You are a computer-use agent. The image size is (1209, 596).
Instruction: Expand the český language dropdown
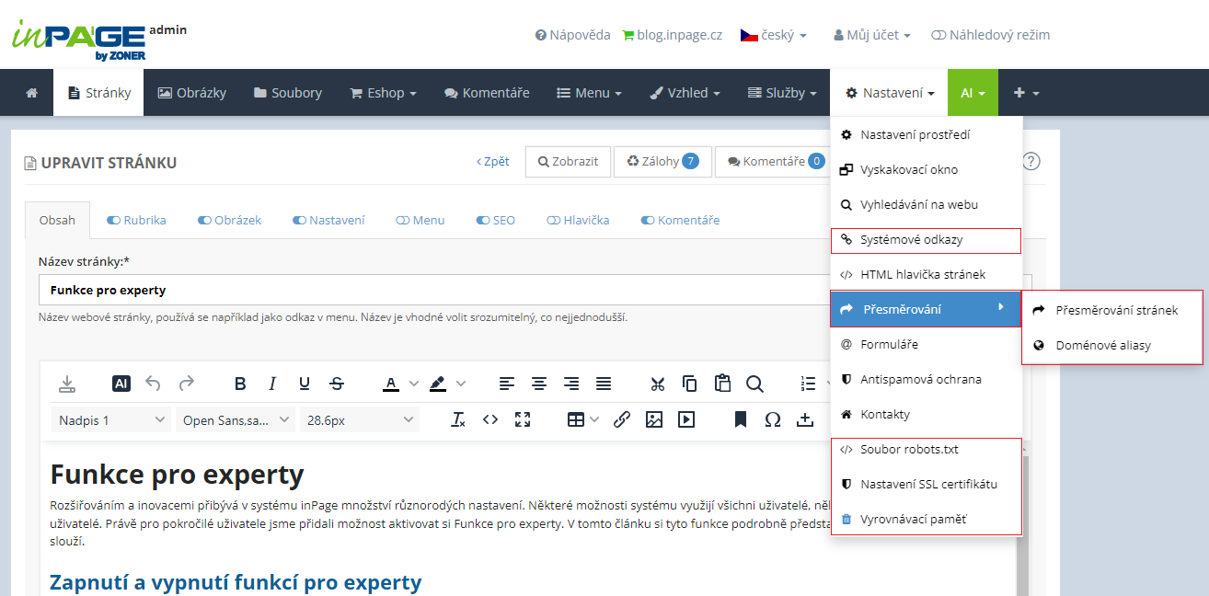pyautogui.click(x=774, y=35)
